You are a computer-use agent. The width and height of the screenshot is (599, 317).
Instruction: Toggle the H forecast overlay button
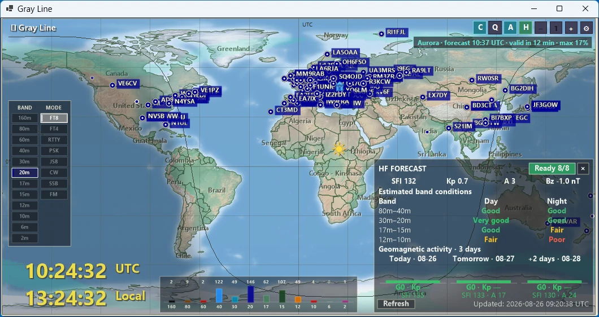coord(526,28)
